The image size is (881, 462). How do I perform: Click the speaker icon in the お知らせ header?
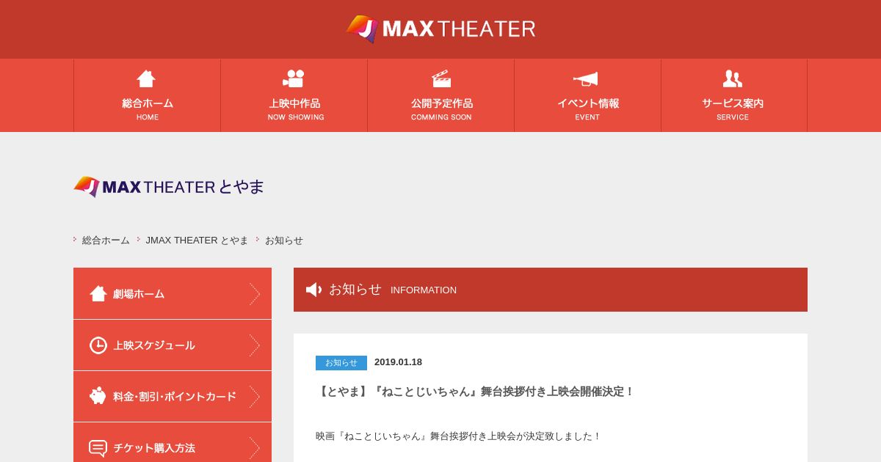click(313, 290)
